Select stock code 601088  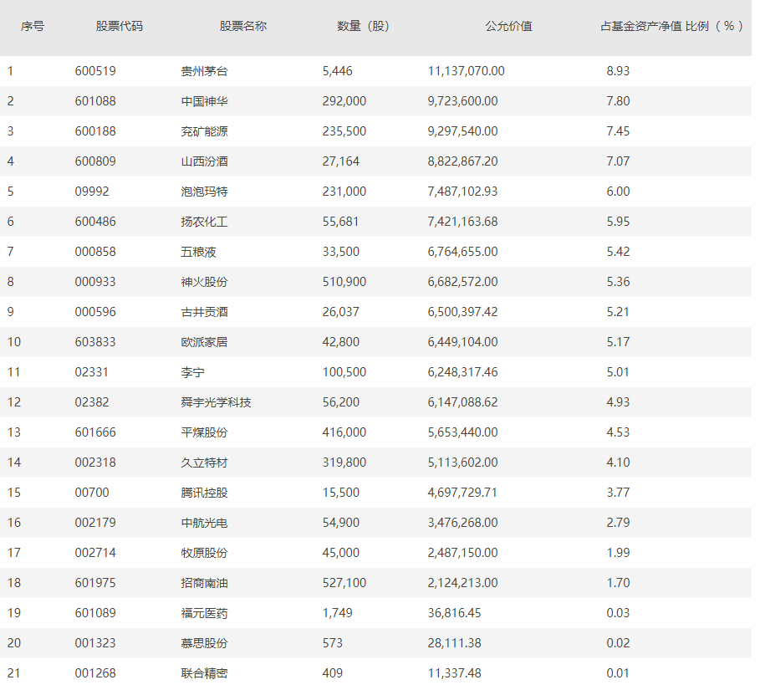pyautogui.click(x=95, y=101)
